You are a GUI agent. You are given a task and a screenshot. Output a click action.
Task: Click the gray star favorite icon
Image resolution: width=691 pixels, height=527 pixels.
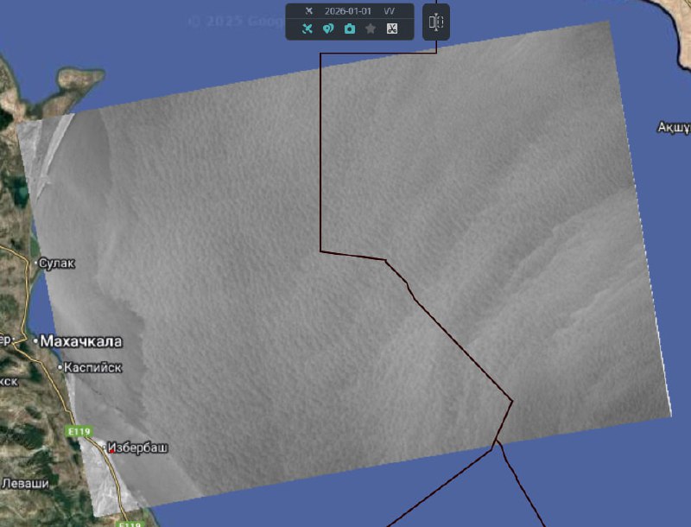point(371,29)
